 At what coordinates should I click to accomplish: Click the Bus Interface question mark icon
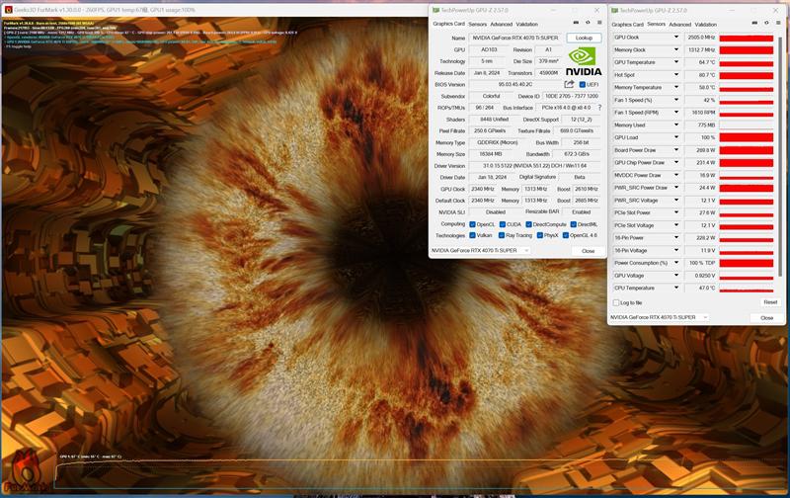pos(599,108)
